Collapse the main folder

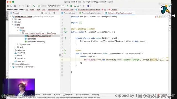click(15, 28)
